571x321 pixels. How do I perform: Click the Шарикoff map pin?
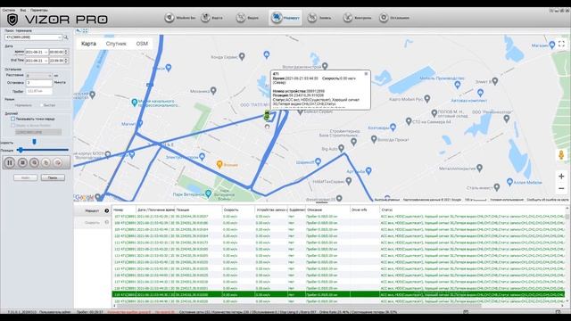[x=318, y=161]
